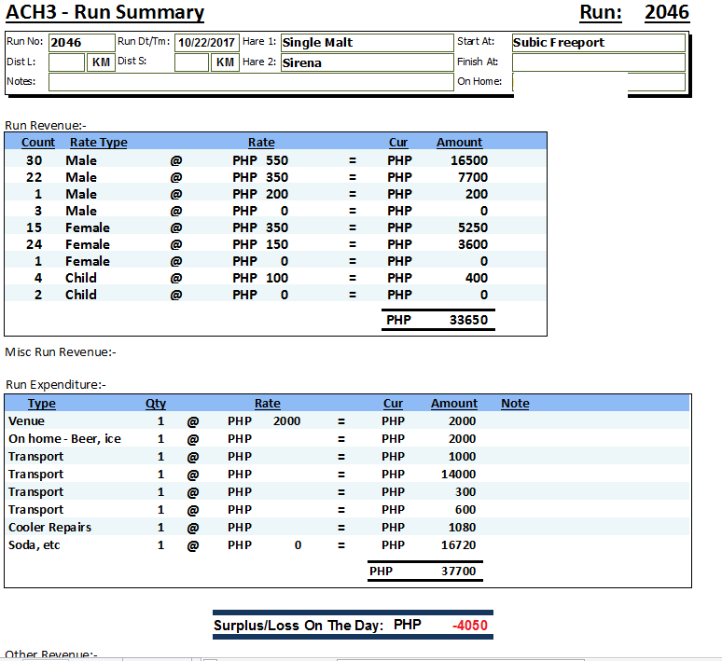Click the Start At field Subic Freeport
The image size is (722, 661).
point(598,42)
